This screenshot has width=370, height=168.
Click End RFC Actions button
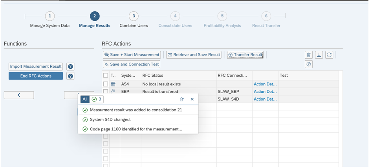point(36,76)
